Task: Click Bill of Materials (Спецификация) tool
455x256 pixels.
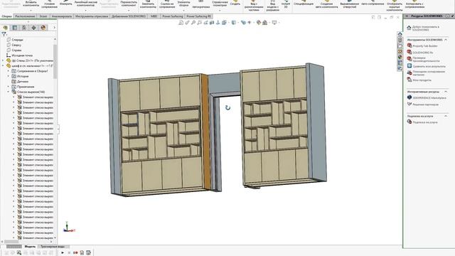Action: point(304,4)
